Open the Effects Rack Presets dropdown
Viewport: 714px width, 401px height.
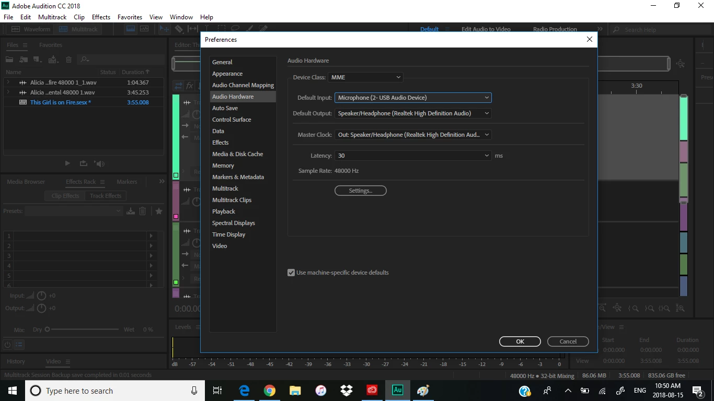(x=74, y=211)
